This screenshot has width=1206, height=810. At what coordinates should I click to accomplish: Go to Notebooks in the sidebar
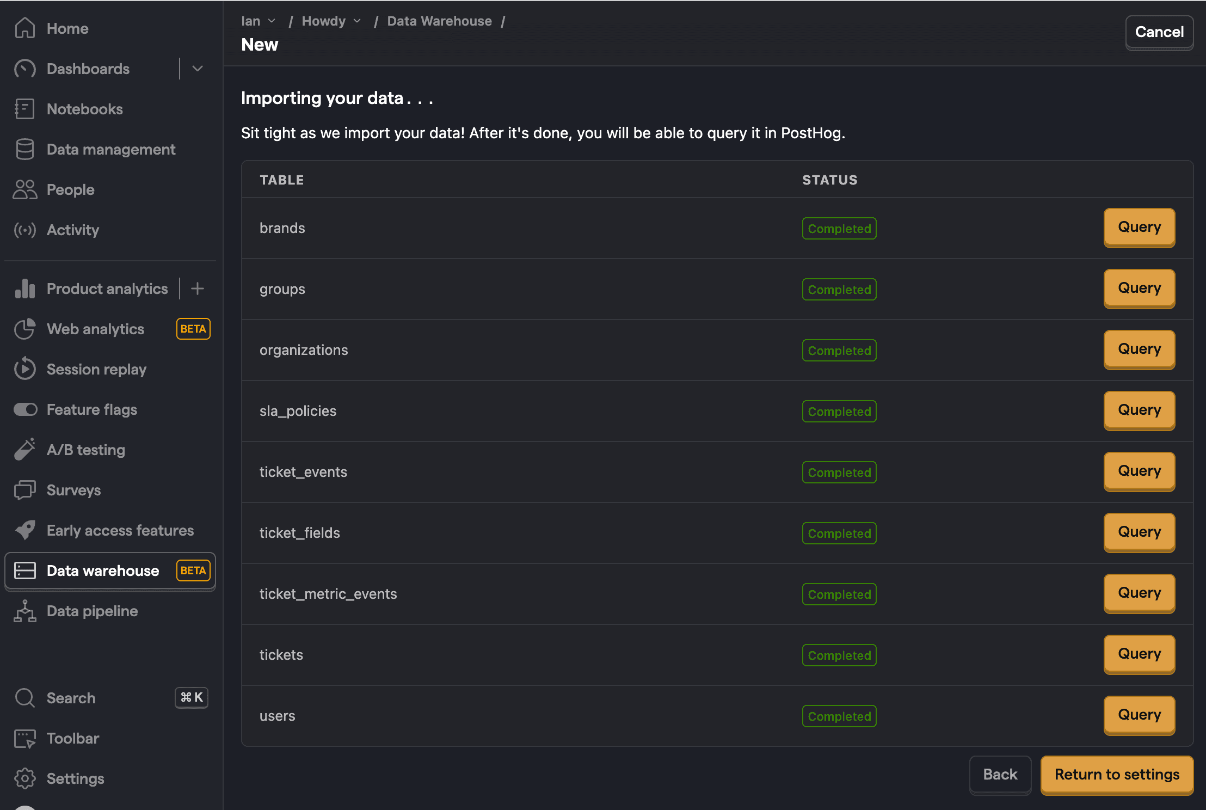pyautogui.click(x=85, y=109)
